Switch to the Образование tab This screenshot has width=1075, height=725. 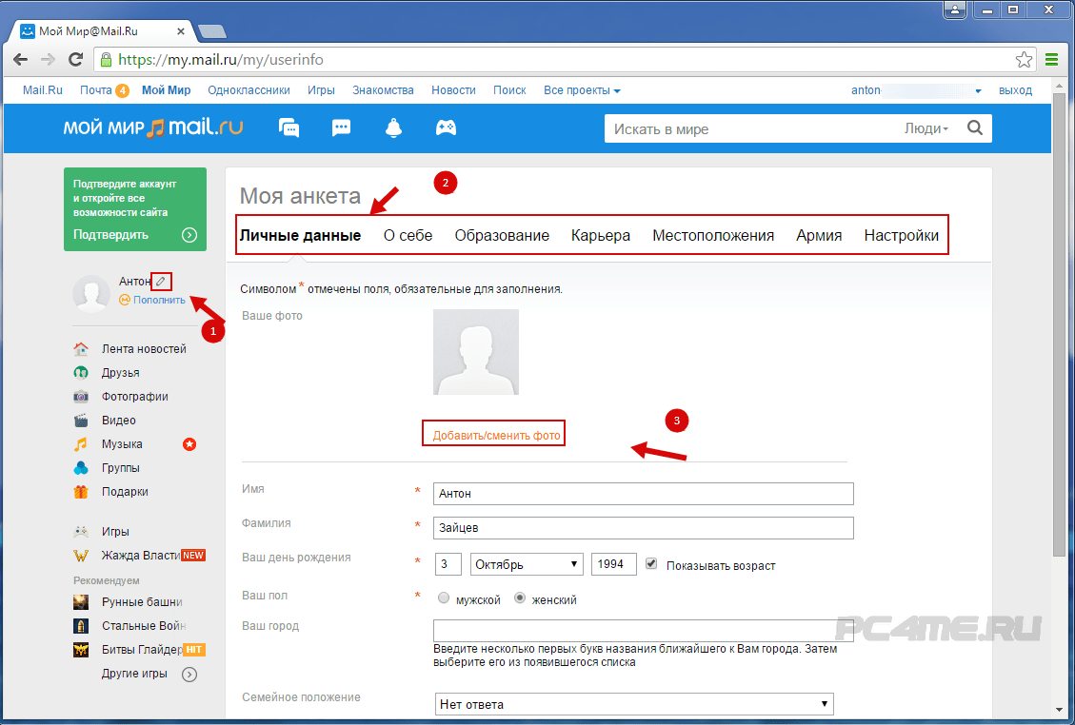(502, 236)
